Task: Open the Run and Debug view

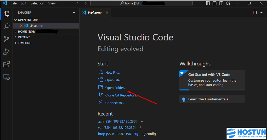Action: (x=7, y=52)
